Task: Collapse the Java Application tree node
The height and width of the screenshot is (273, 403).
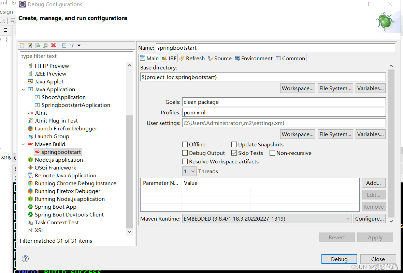Action: pos(24,90)
